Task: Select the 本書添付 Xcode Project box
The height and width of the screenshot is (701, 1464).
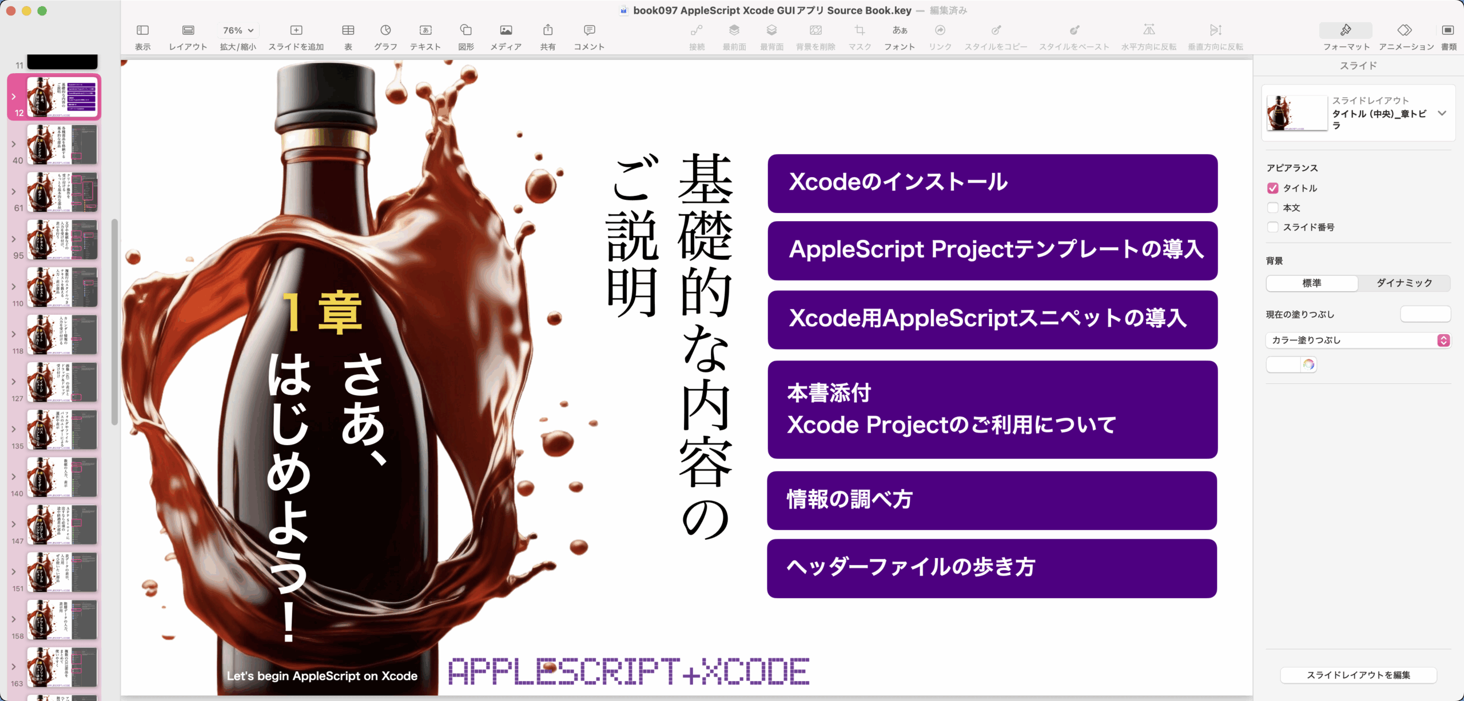Action: 992,410
